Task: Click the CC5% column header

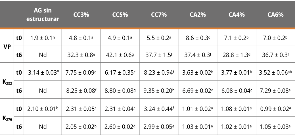Action: pyautogui.click(x=120, y=15)
